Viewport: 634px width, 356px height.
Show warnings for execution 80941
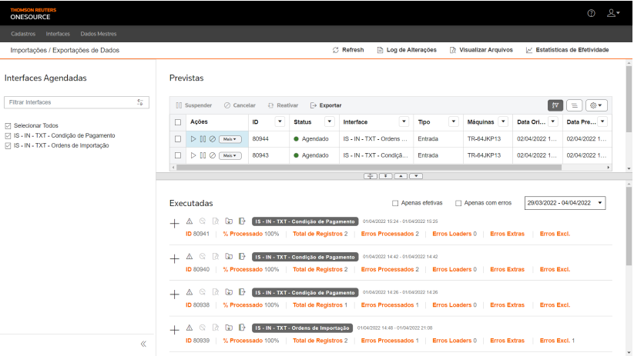click(x=190, y=221)
